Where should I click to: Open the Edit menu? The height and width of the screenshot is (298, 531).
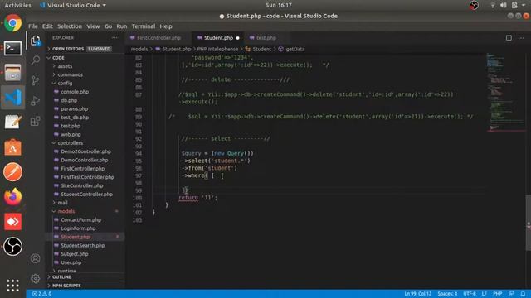coord(47,26)
